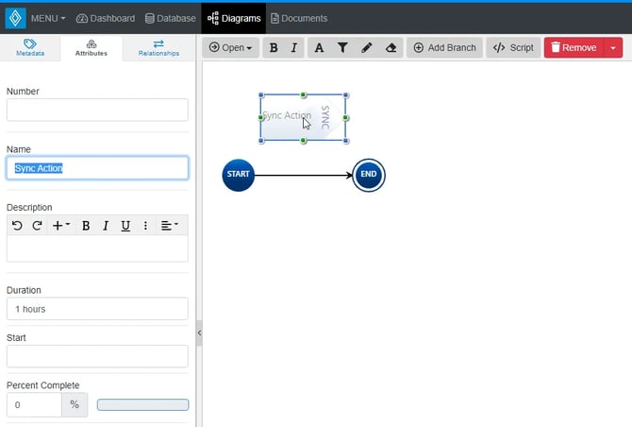632x427 pixels.
Task: Click the bottom-right blue resize handle
Action: click(x=346, y=141)
